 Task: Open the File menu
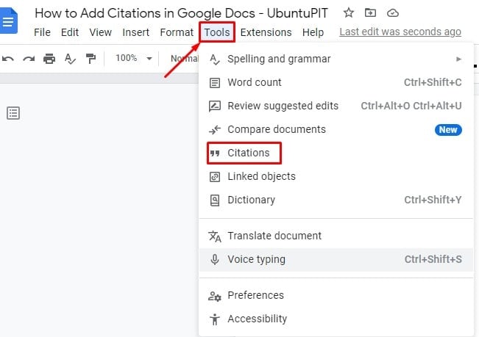coord(42,32)
